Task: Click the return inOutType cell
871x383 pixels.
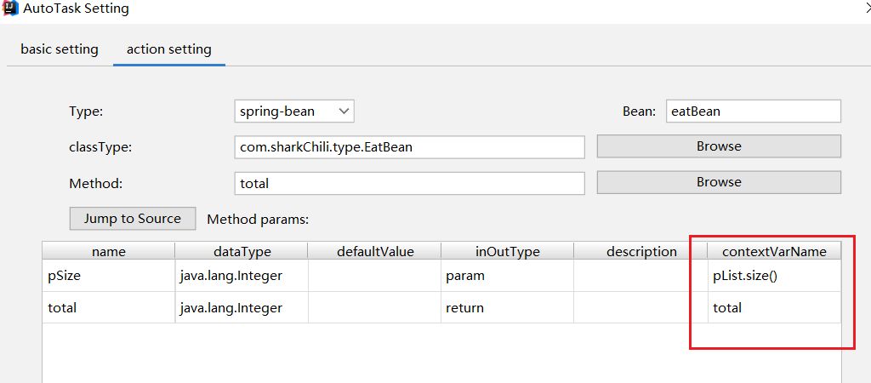Action: [x=507, y=308]
